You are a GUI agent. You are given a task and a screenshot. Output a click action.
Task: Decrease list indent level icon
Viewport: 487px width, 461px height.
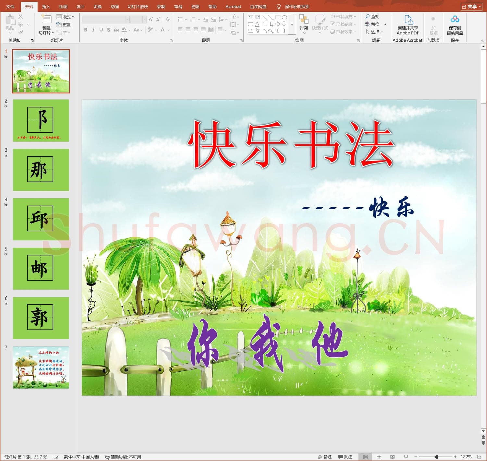coord(206,19)
